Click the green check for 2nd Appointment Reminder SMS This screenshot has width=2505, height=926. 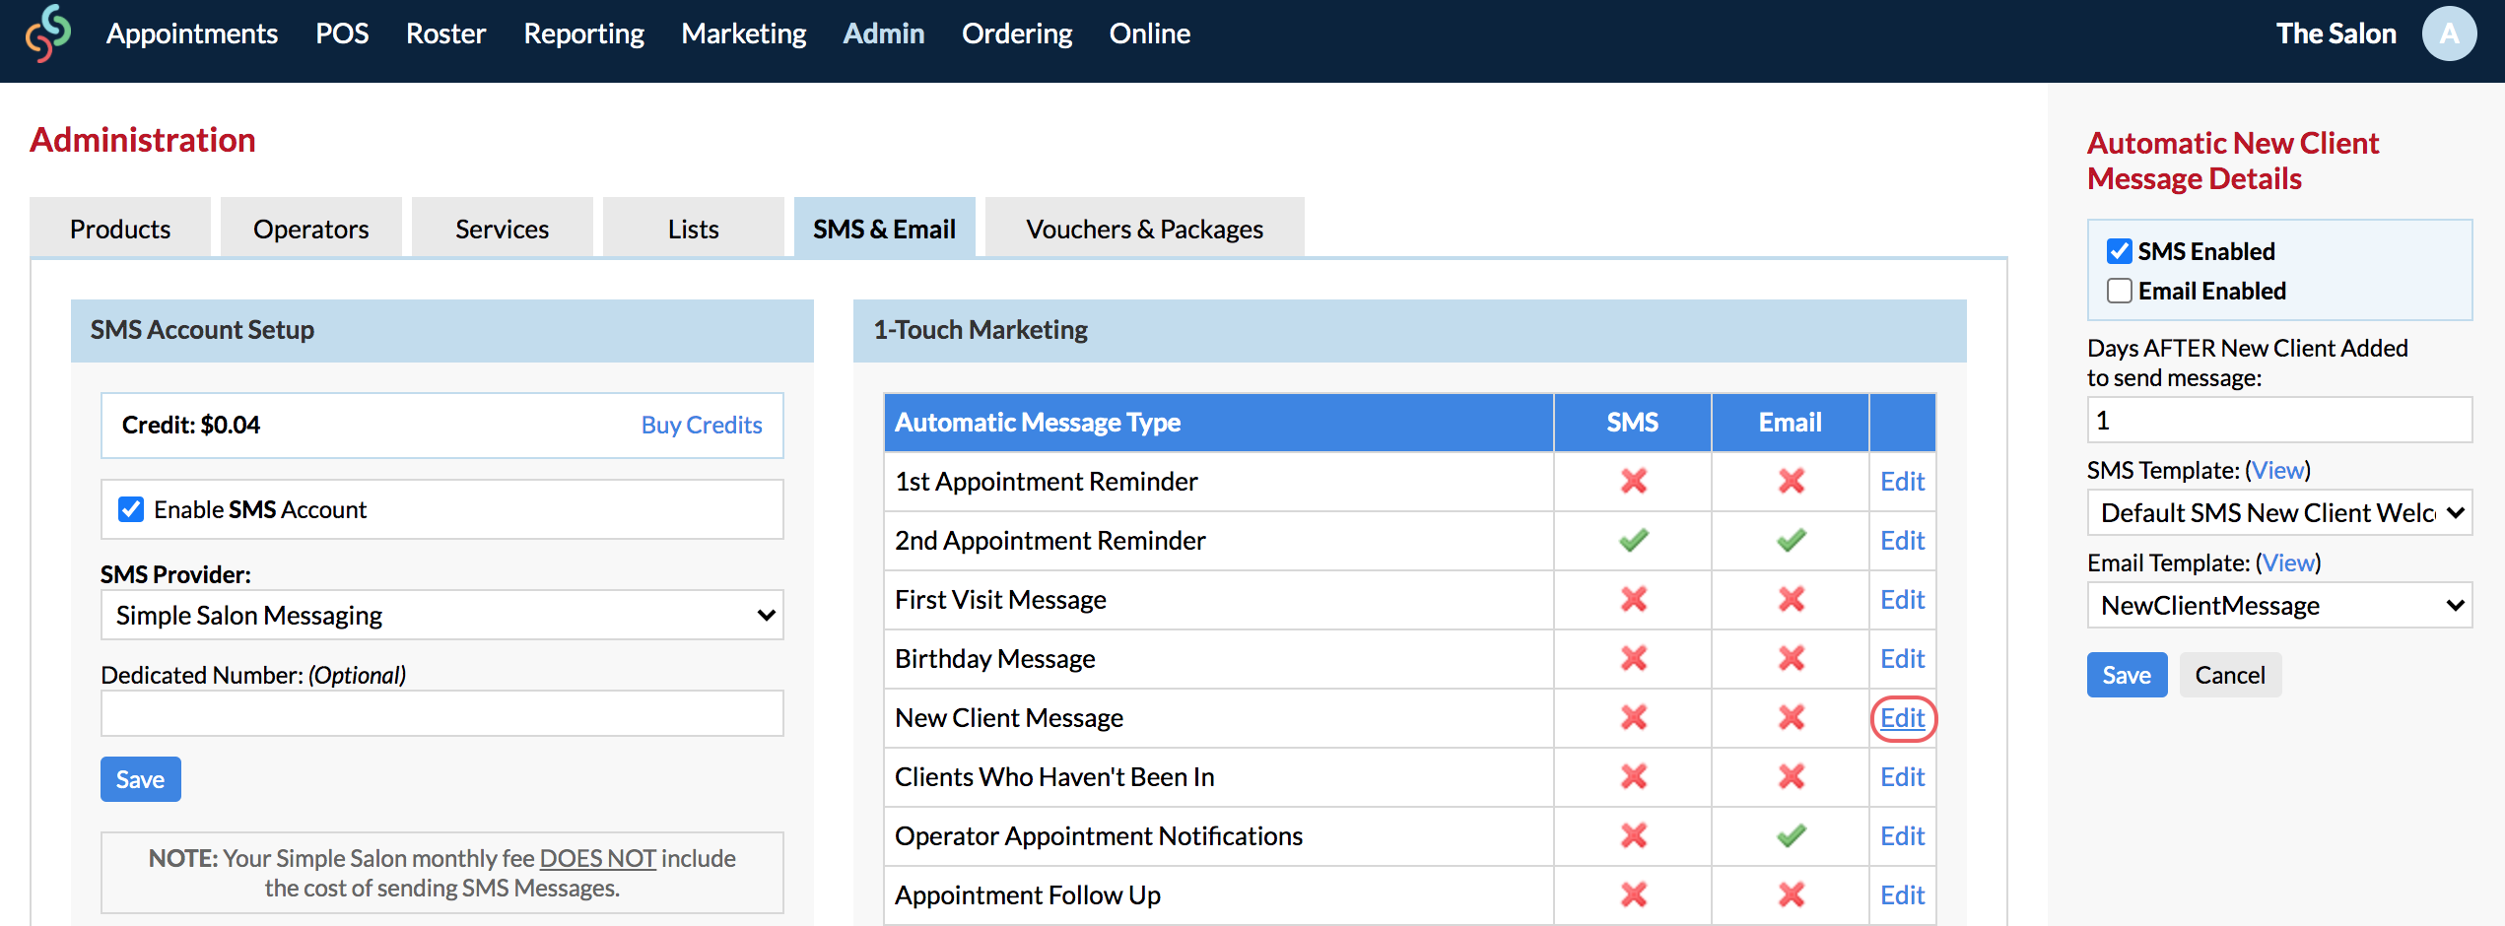[x=1633, y=540]
